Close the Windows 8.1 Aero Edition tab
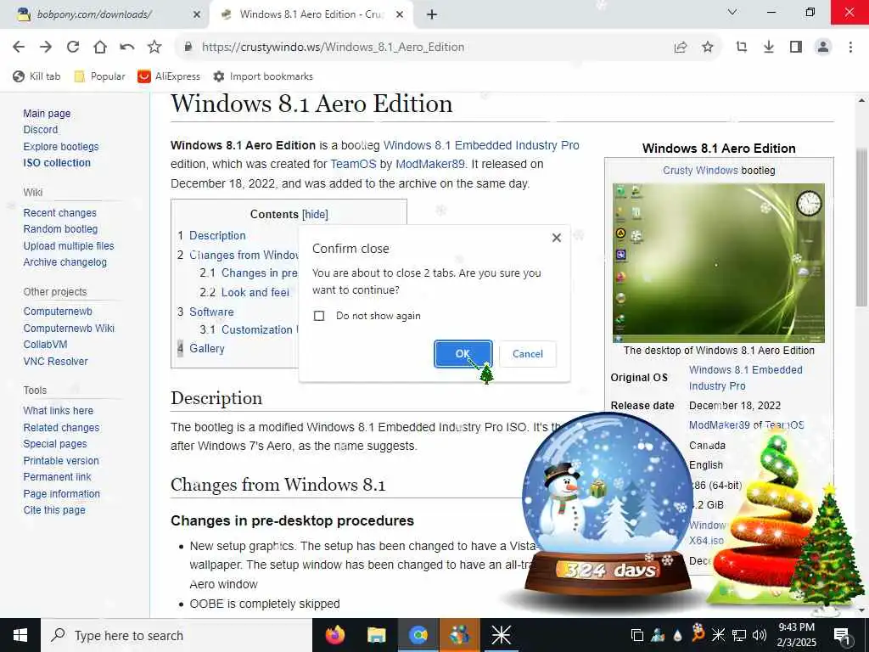The width and height of the screenshot is (869, 652). 400,15
